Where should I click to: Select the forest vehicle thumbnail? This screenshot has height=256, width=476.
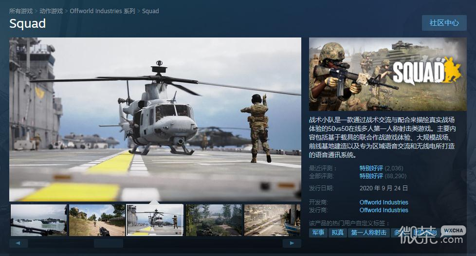coord(214,220)
